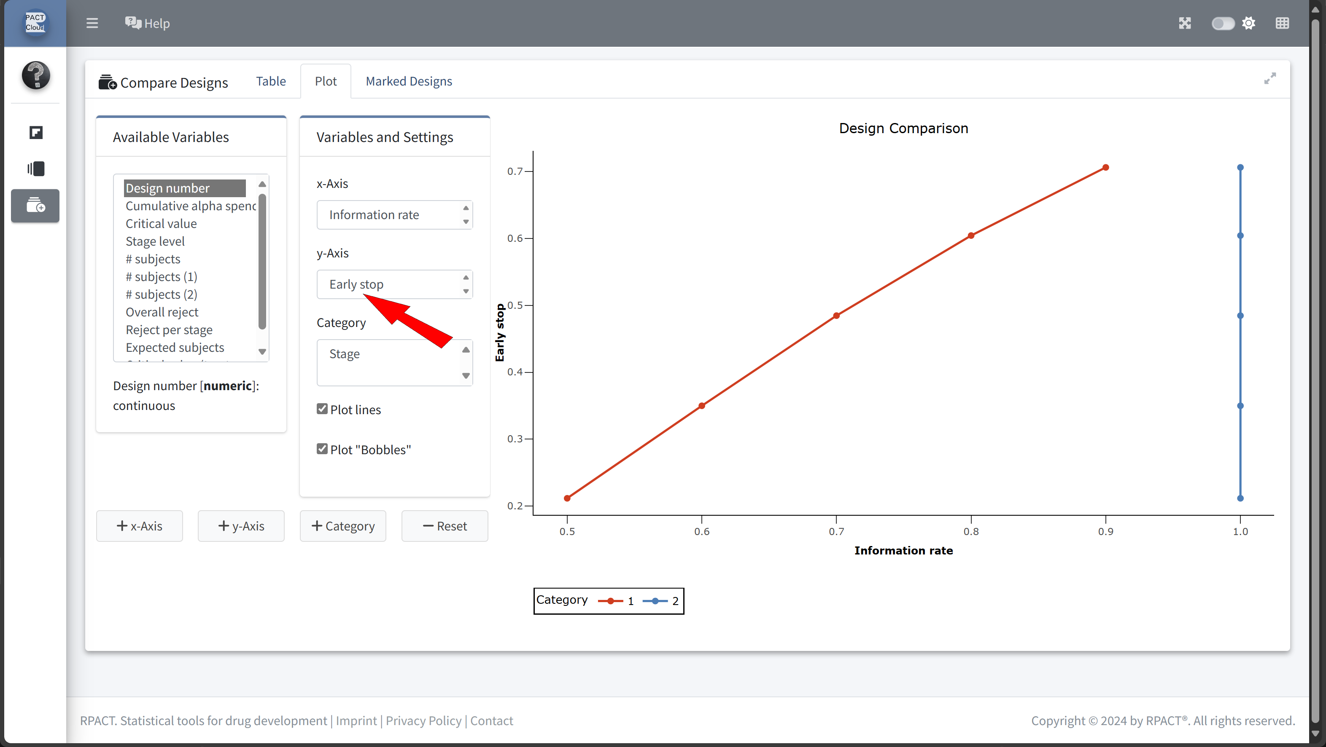The image size is (1326, 747).
Task: Toggle the dark mode switch in header
Action: [1223, 24]
